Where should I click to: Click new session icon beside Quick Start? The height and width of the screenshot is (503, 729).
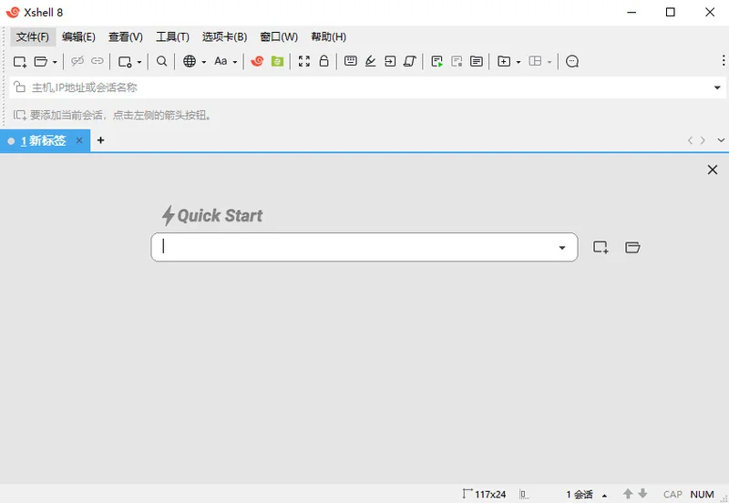pyautogui.click(x=601, y=247)
